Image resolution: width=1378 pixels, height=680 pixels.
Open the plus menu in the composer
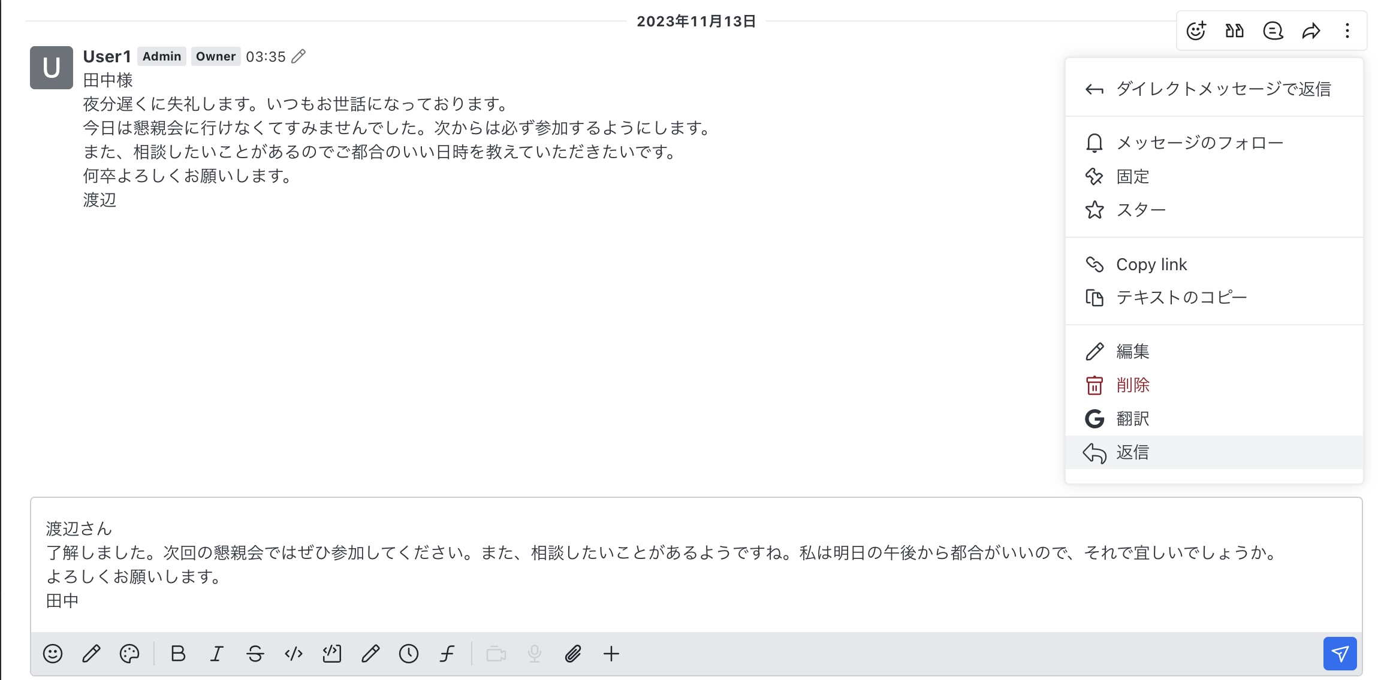point(611,654)
